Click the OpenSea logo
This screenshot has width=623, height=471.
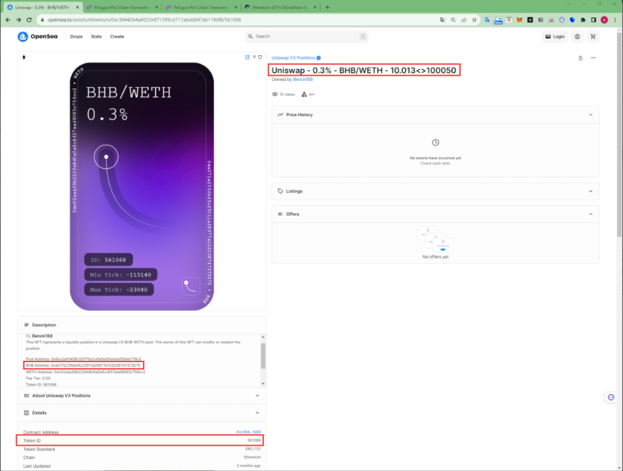(x=37, y=37)
